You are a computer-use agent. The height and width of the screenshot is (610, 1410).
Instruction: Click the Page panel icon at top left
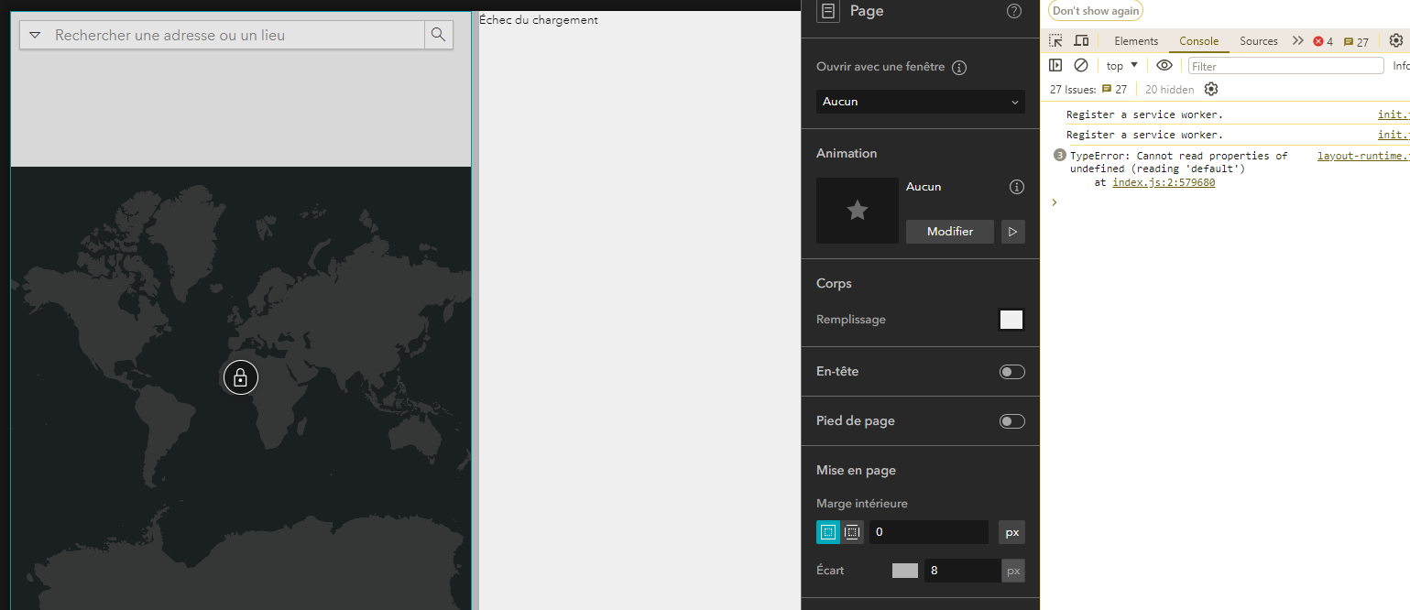(827, 11)
